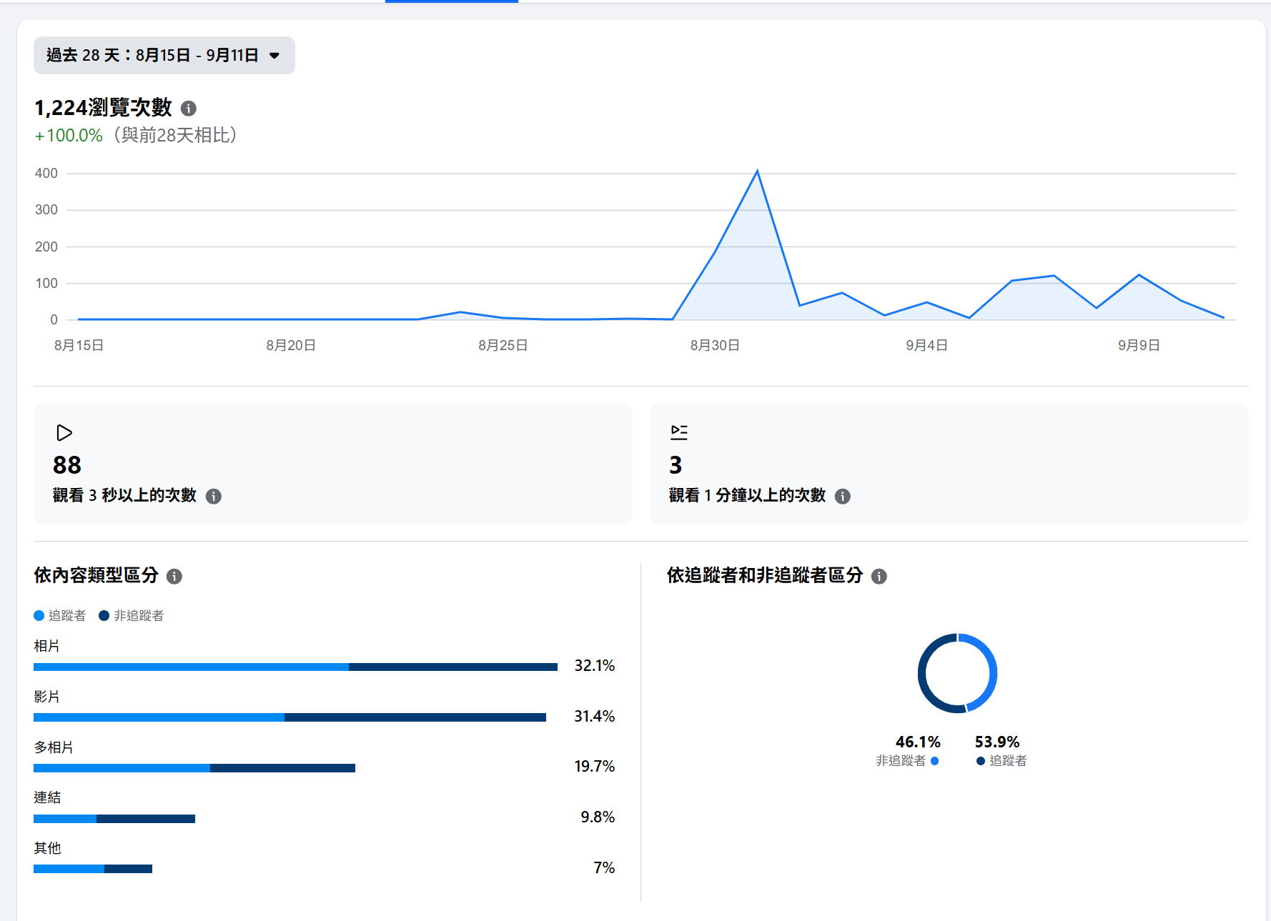Click the 非追蹤者 legend dot above the bar chart
This screenshot has height=921, width=1271.
coord(104,615)
